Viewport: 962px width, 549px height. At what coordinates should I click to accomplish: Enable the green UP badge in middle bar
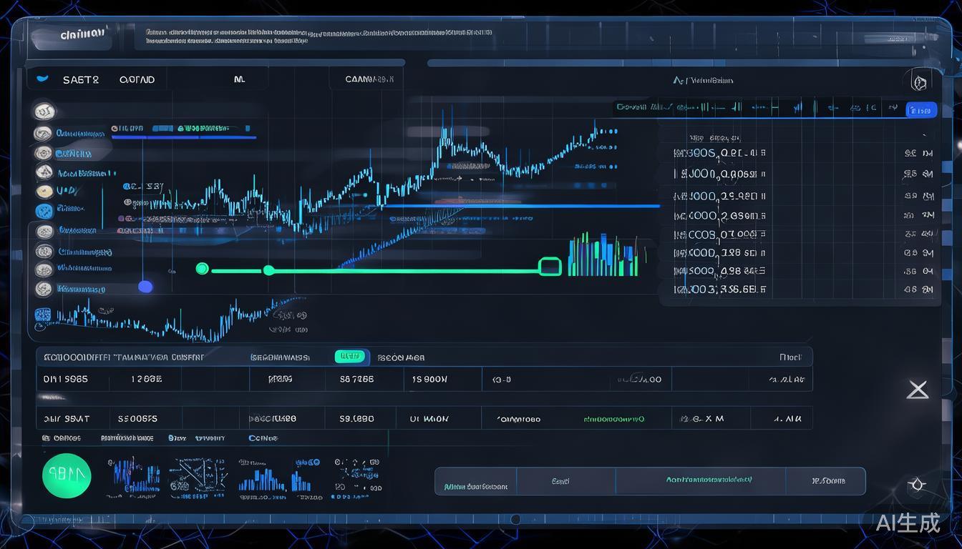coord(349,357)
